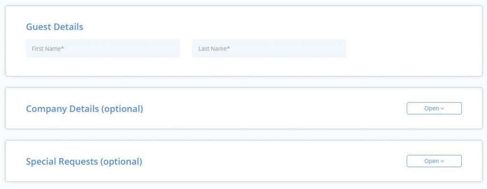Image resolution: width=487 pixels, height=189 pixels.
Task: Click the word "(optional)" in Company Details title
Action: coord(122,109)
